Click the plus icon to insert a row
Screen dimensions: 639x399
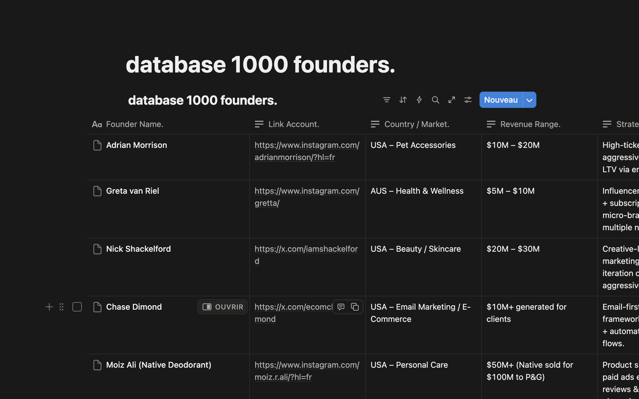click(x=49, y=307)
